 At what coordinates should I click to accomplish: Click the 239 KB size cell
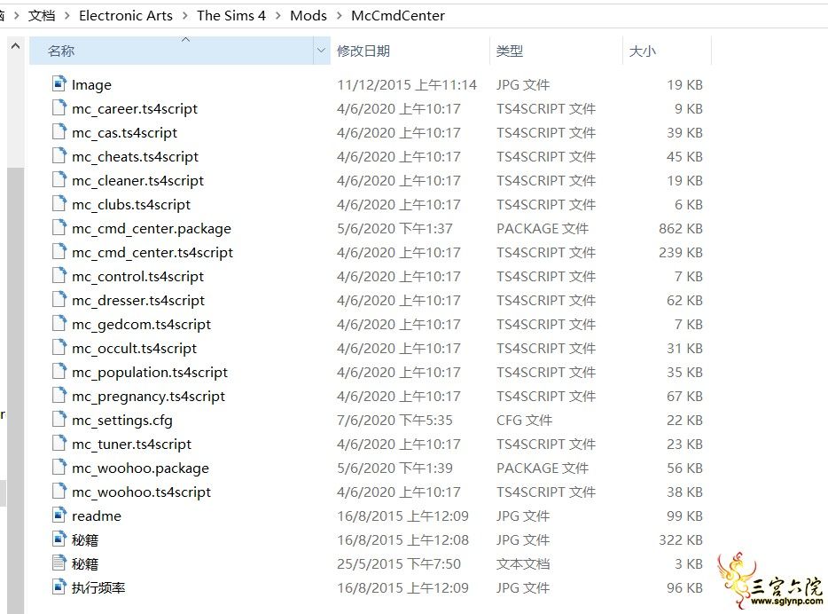(680, 252)
